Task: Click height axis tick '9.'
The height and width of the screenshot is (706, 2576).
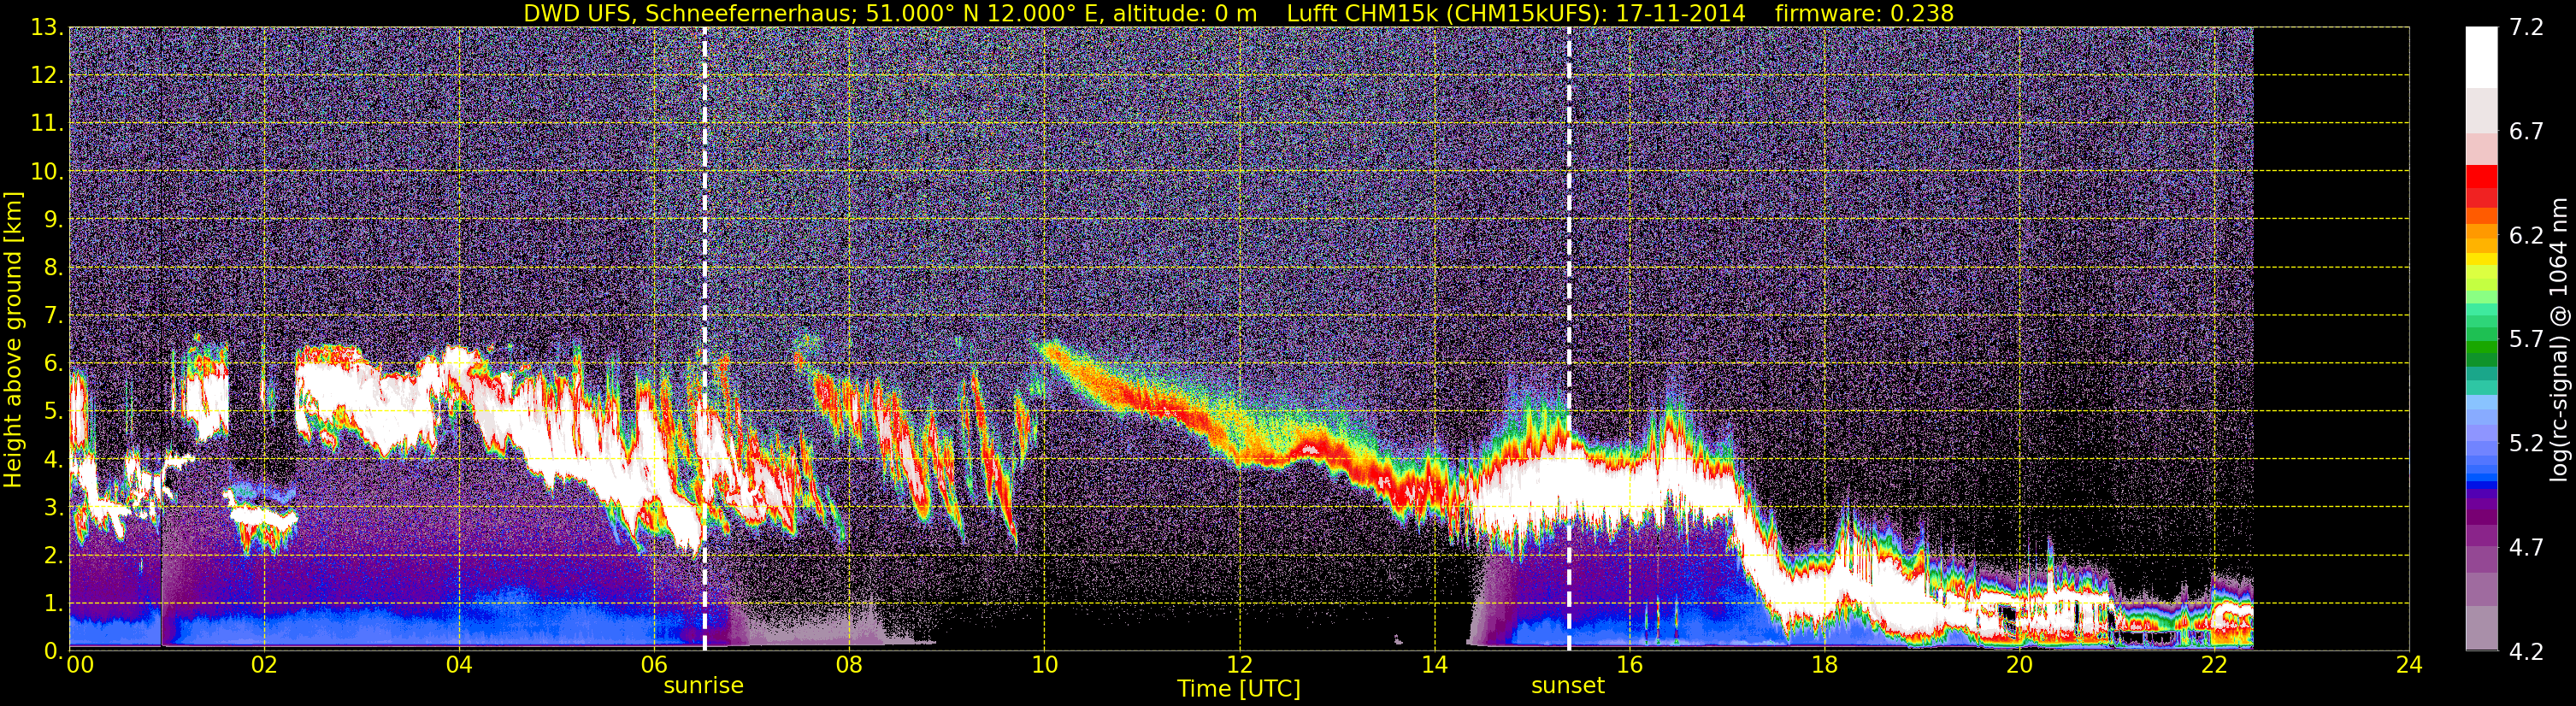Action: click(x=53, y=220)
